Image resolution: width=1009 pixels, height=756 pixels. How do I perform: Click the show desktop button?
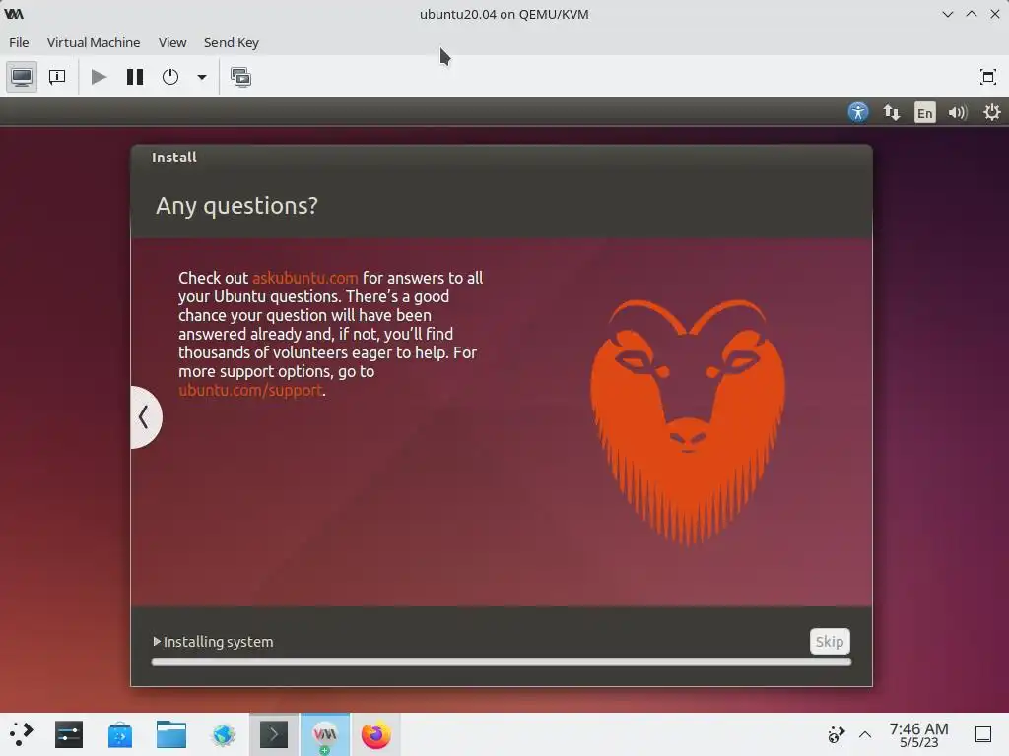tap(982, 734)
